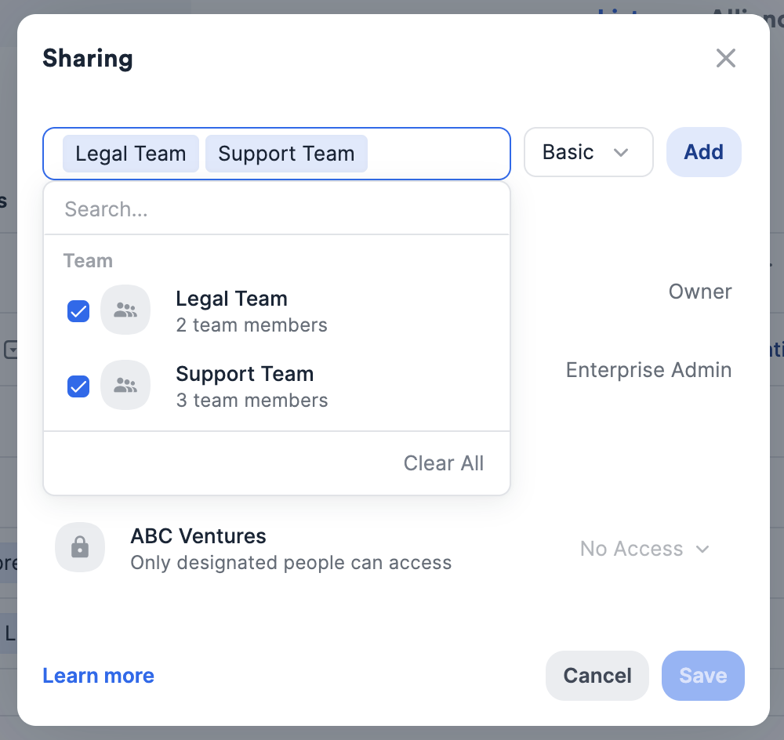Image resolution: width=784 pixels, height=740 pixels.
Task: Open the No Access dropdown for ABC Ventures
Action: pos(644,549)
